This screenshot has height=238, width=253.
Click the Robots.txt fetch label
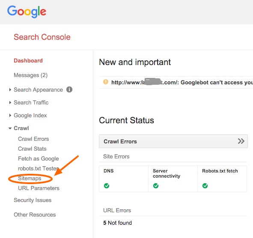pyautogui.click(x=220, y=171)
